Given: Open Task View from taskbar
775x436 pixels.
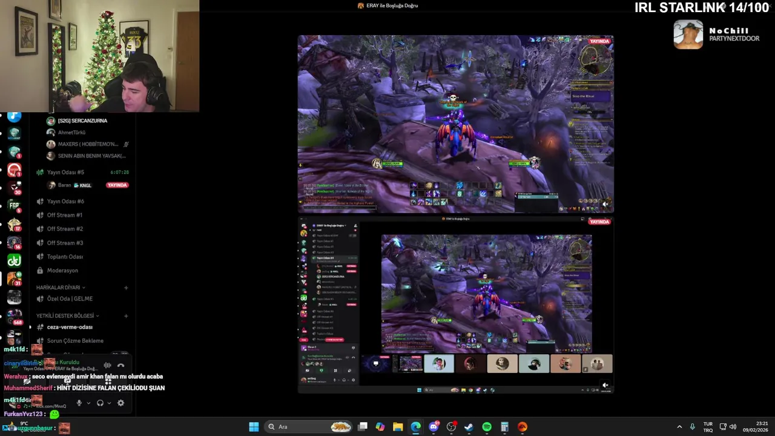Looking at the screenshot, I should (x=363, y=427).
